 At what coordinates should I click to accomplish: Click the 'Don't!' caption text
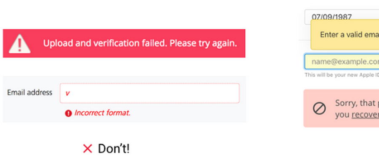tap(113, 148)
